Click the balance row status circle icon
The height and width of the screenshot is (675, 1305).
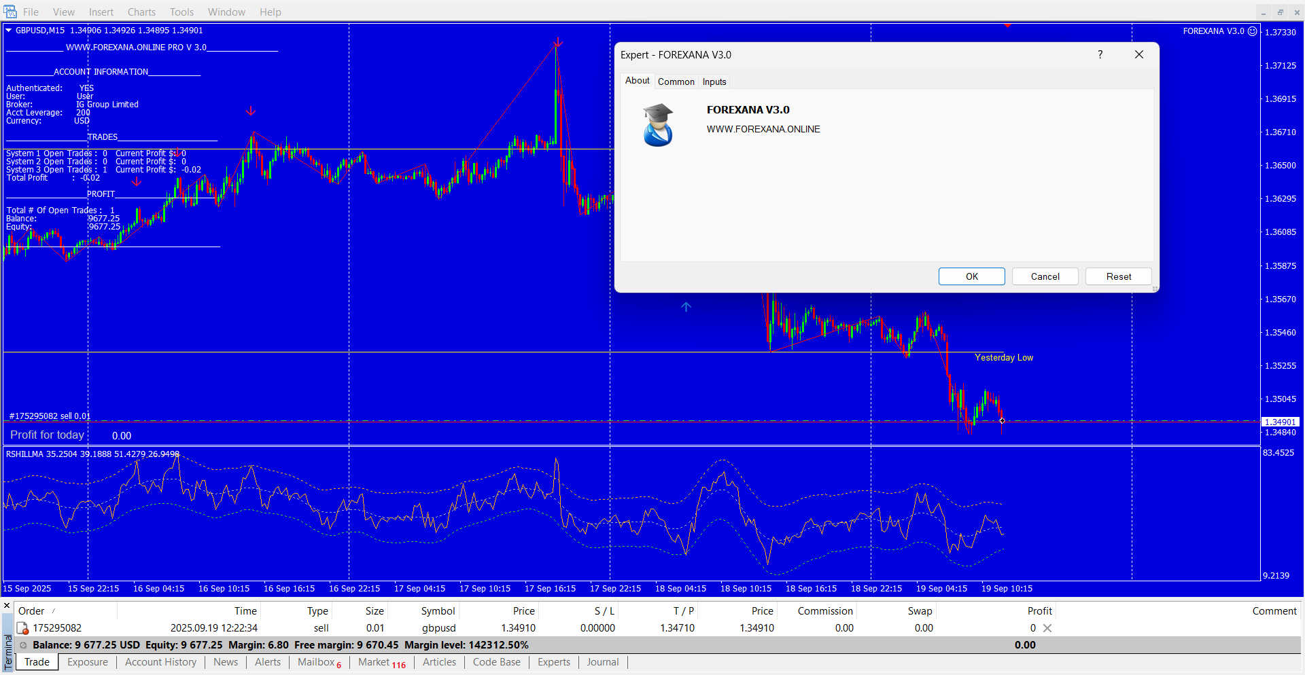click(x=24, y=645)
